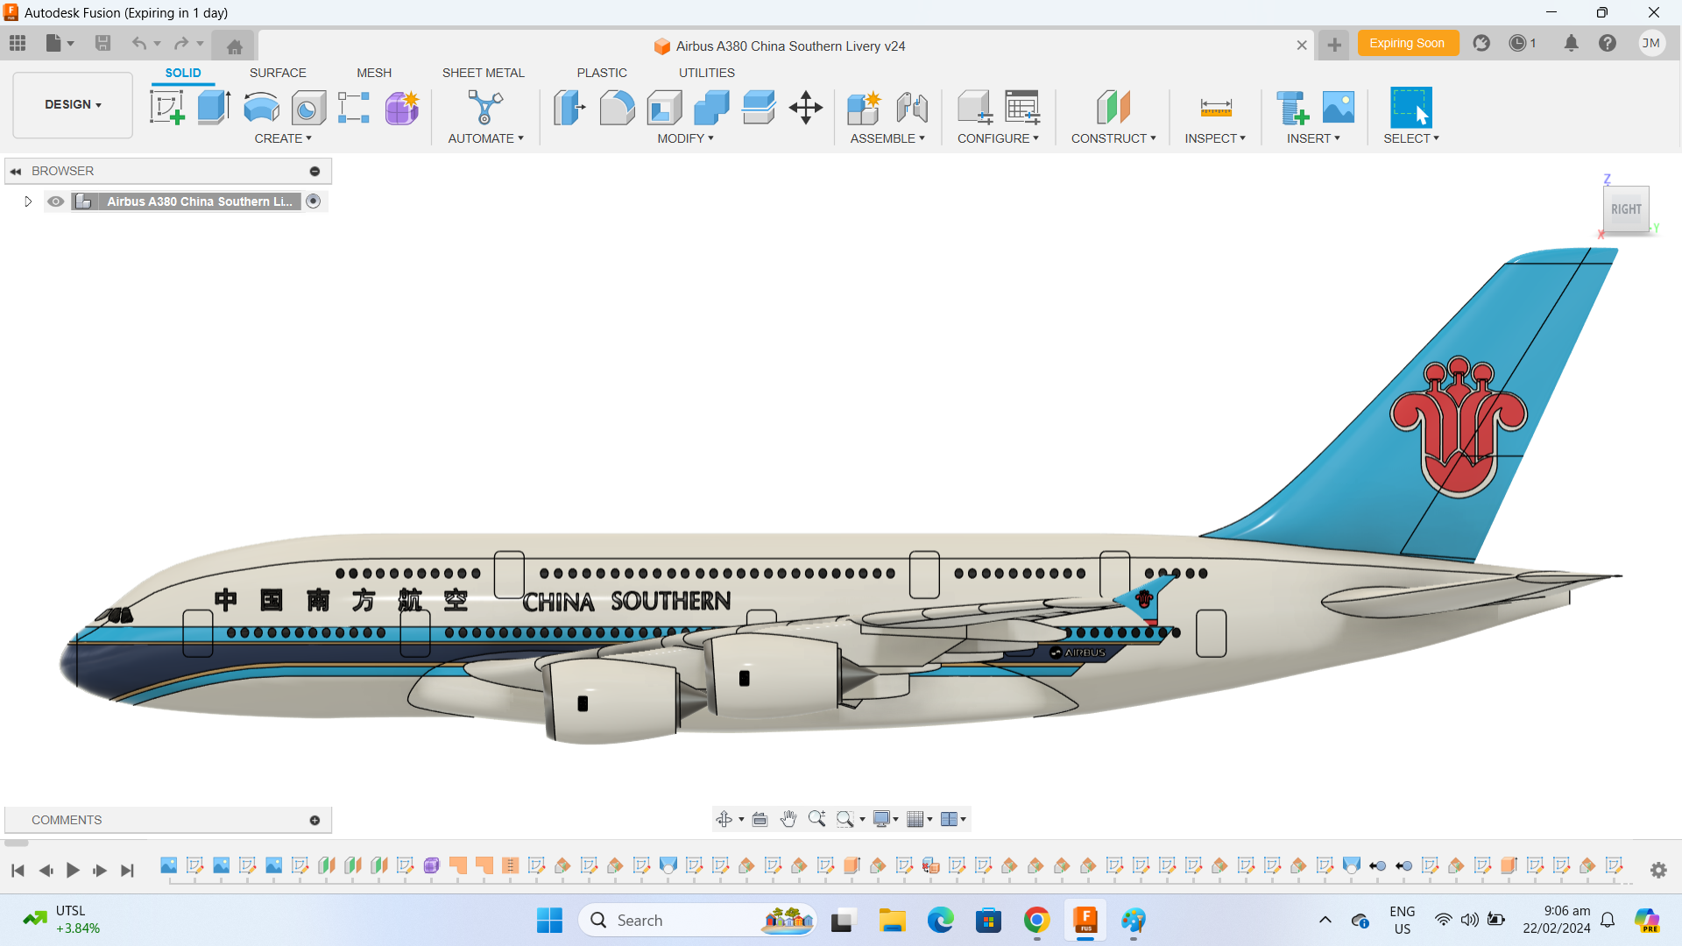Open the Joint tool in Assemble group
Viewport: 1682px width, 946px height.
tap(913, 107)
